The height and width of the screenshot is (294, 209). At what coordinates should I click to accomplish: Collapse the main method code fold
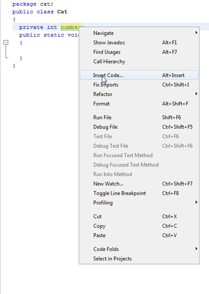(6, 43)
